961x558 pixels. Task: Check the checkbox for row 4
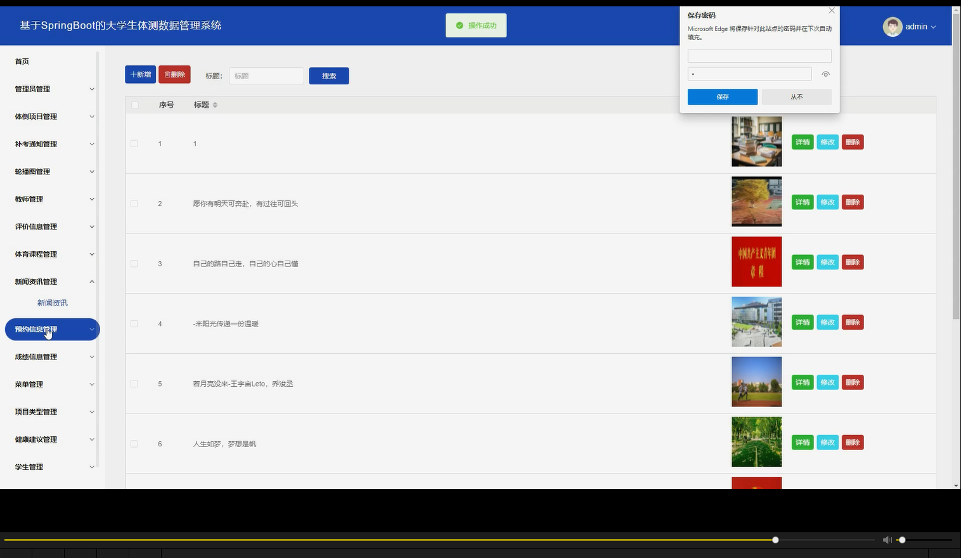pos(134,323)
